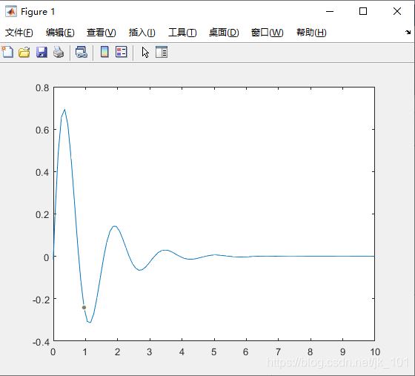The height and width of the screenshot is (376, 415).
Task: Print the figure using printer icon
Action: click(x=59, y=52)
